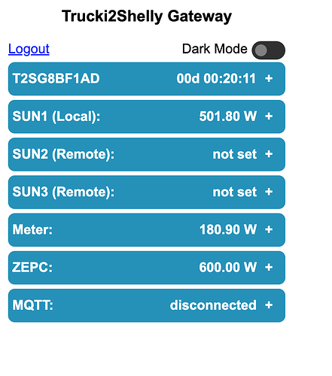The image size is (332, 376).
Task: Click the MQTT: label
Action: tap(32, 305)
